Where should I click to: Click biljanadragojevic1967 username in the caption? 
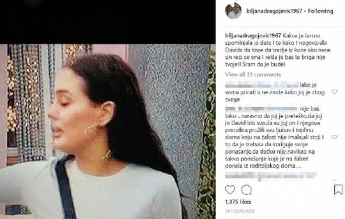tap(253, 36)
